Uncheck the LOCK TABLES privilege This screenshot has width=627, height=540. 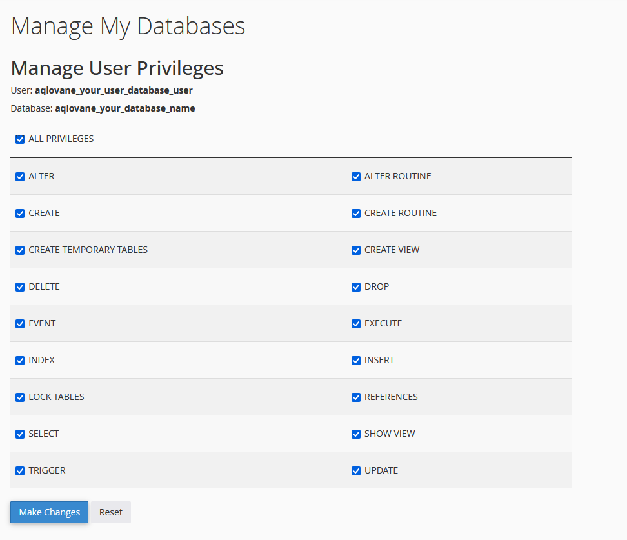point(20,397)
